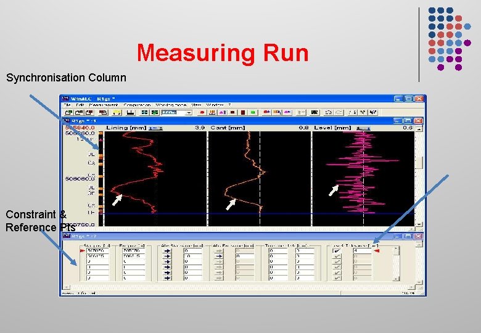Click the Start pos field containing 505050
Viewport: 481px width, 333px height.
[x=97, y=250]
